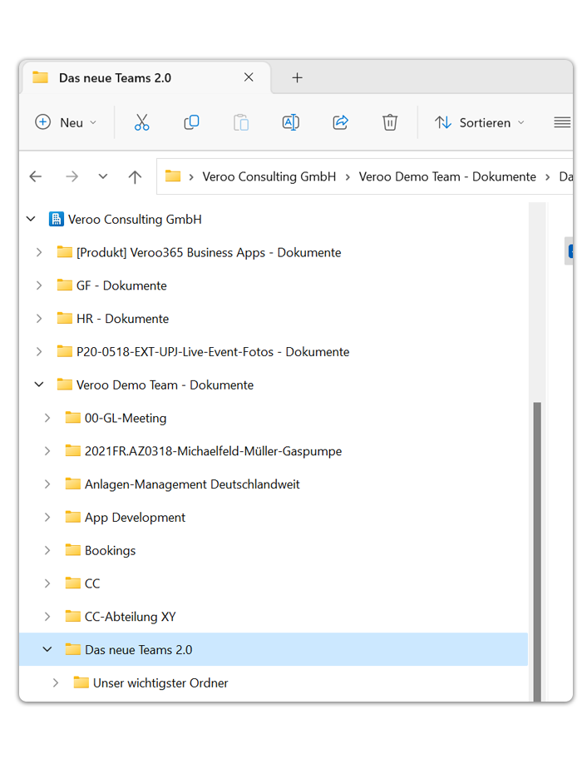
Task: Go forward with the right arrow
Action: pos(72,176)
